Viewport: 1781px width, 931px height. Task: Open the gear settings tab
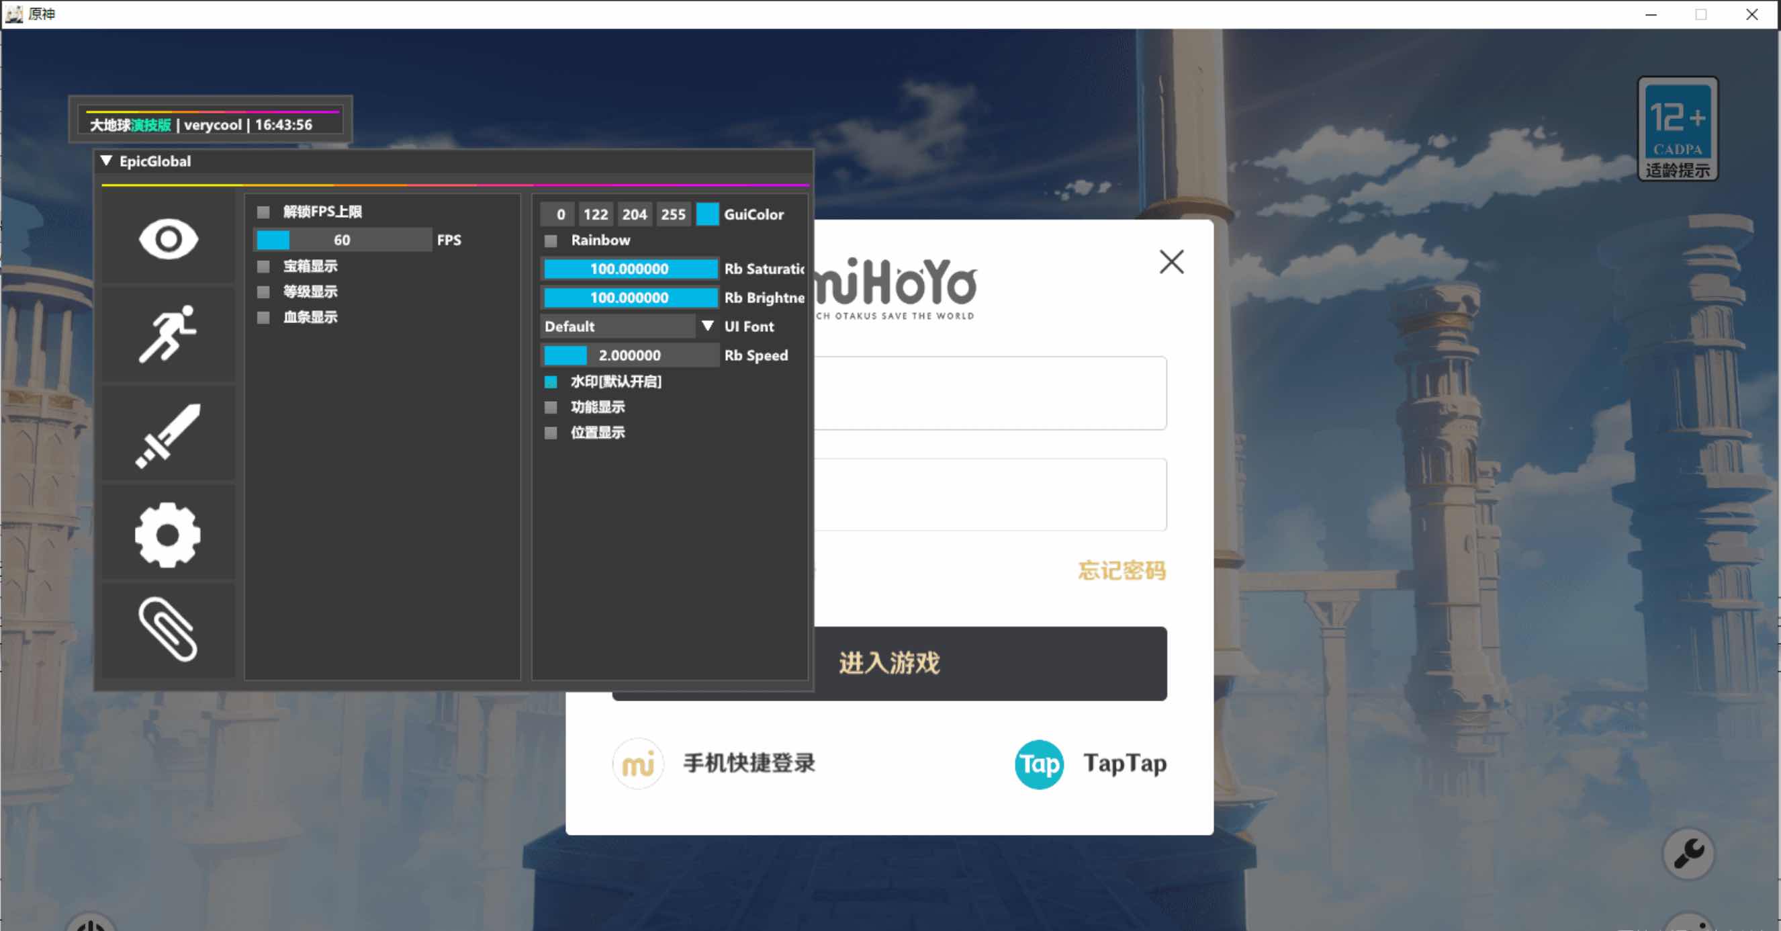(169, 534)
